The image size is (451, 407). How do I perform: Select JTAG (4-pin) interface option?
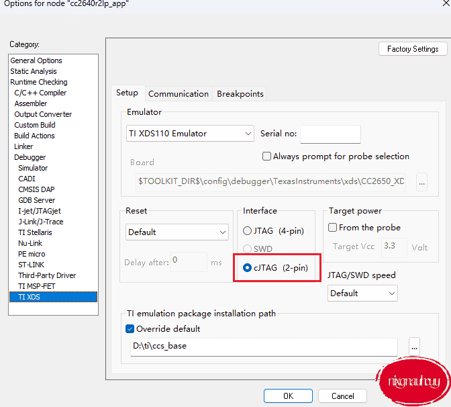point(248,231)
